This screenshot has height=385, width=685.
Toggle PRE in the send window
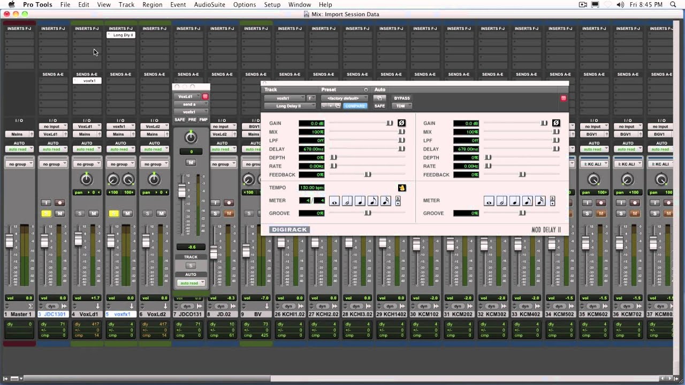[192, 120]
